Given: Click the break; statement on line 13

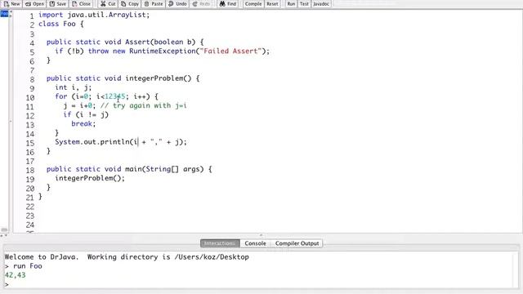Looking at the screenshot, I should click(83, 123).
